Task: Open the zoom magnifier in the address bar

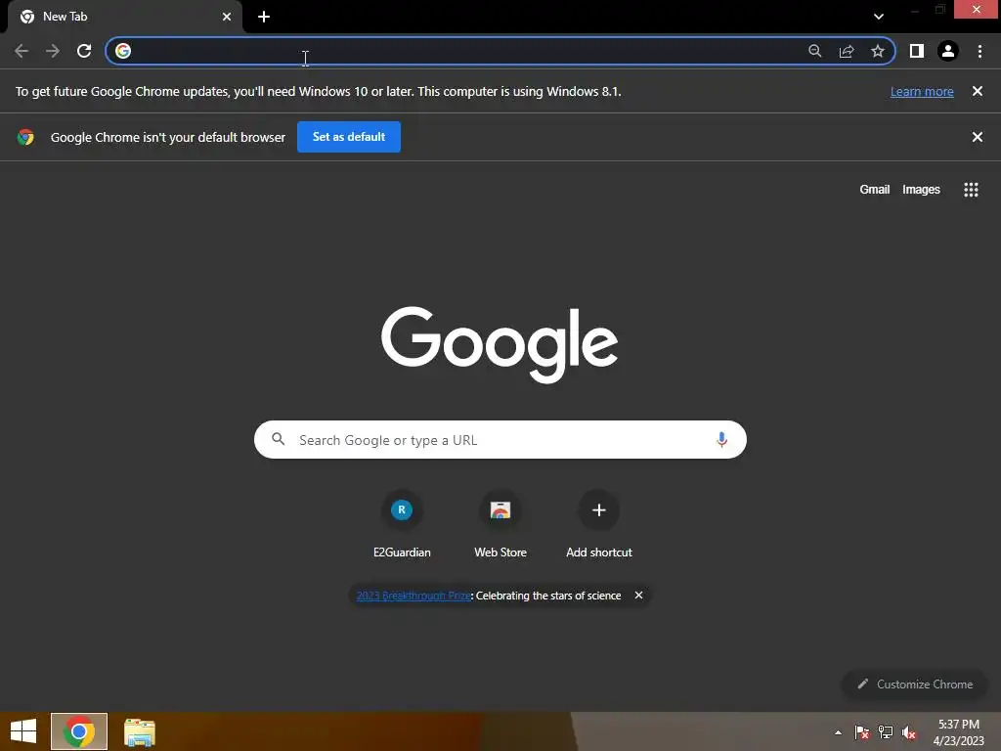Action: tap(814, 51)
